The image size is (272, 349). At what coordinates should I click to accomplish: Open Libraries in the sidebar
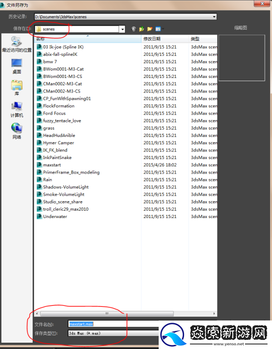tap(17, 87)
